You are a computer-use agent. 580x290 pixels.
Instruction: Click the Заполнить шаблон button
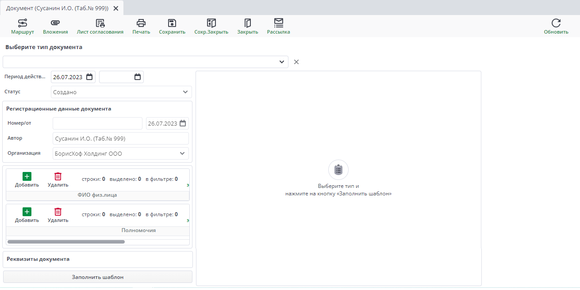click(x=98, y=277)
